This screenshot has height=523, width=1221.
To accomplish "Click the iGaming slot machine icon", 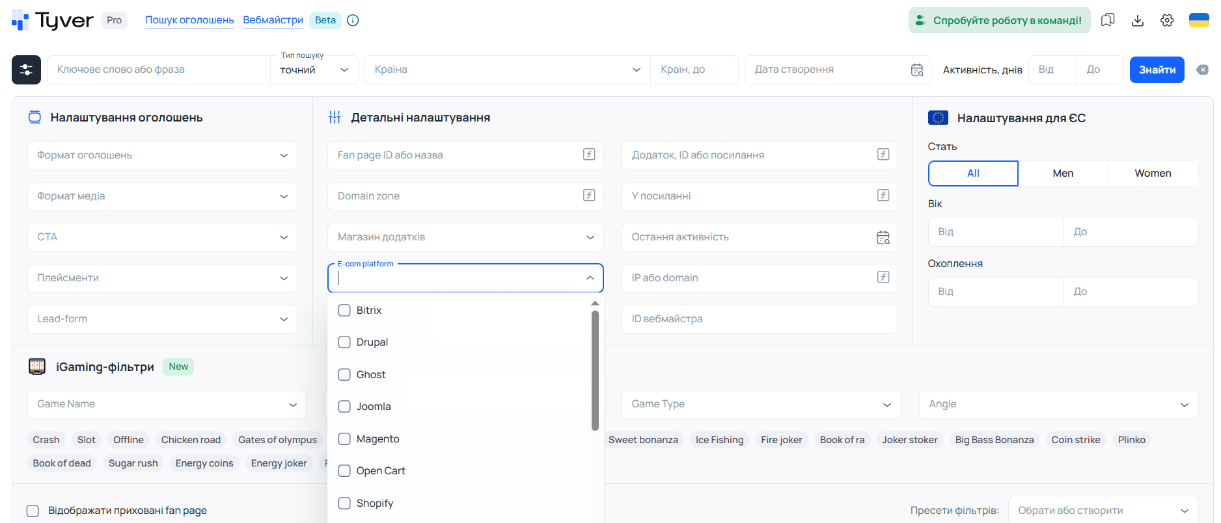I will pos(37,366).
